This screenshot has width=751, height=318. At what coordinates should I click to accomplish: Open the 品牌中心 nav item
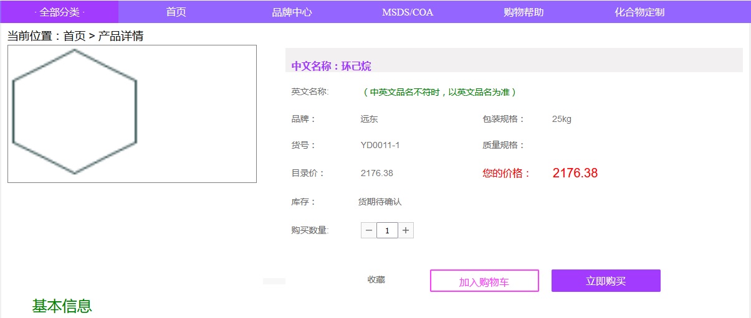tap(292, 12)
